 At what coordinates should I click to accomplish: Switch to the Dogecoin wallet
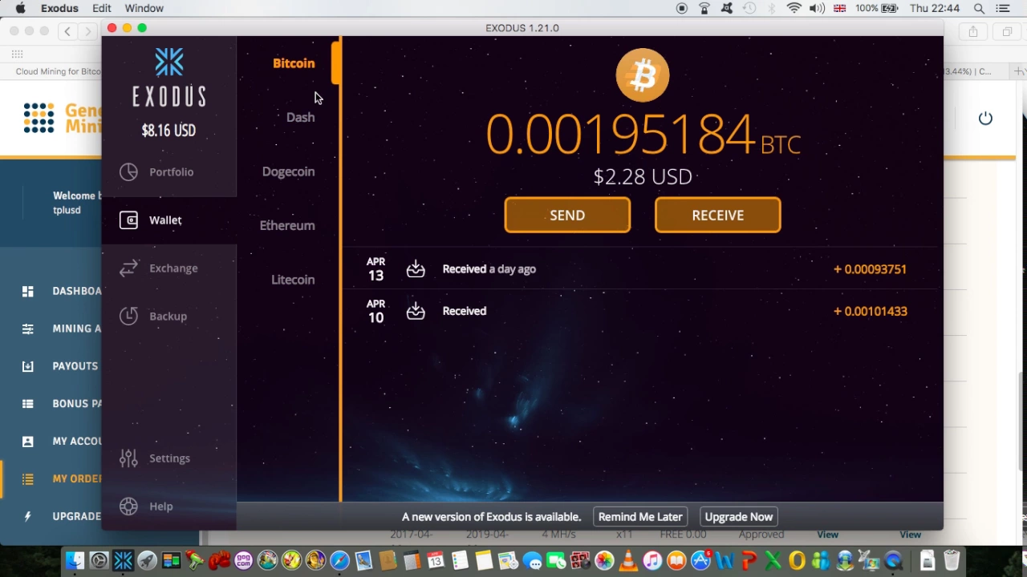pos(288,171)
